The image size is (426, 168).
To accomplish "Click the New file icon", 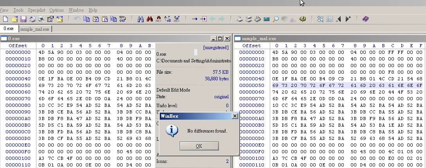I will (x=5, y=19).
